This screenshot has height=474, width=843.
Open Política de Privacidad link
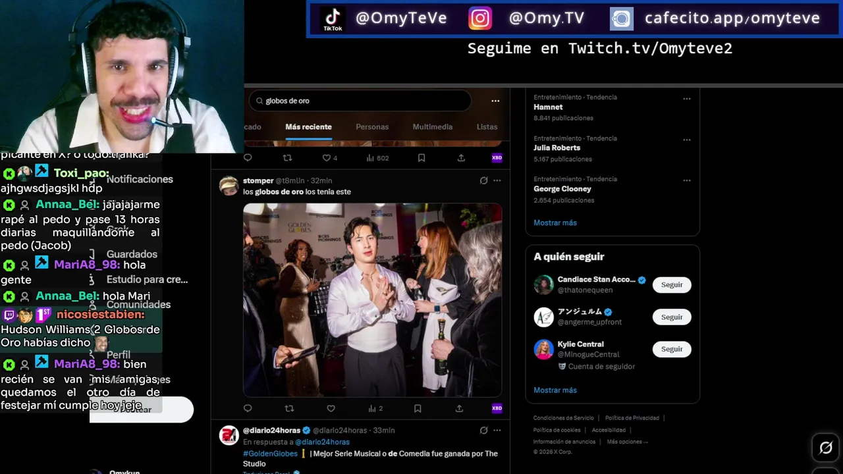pyautogui.click(x=632, y=418)
